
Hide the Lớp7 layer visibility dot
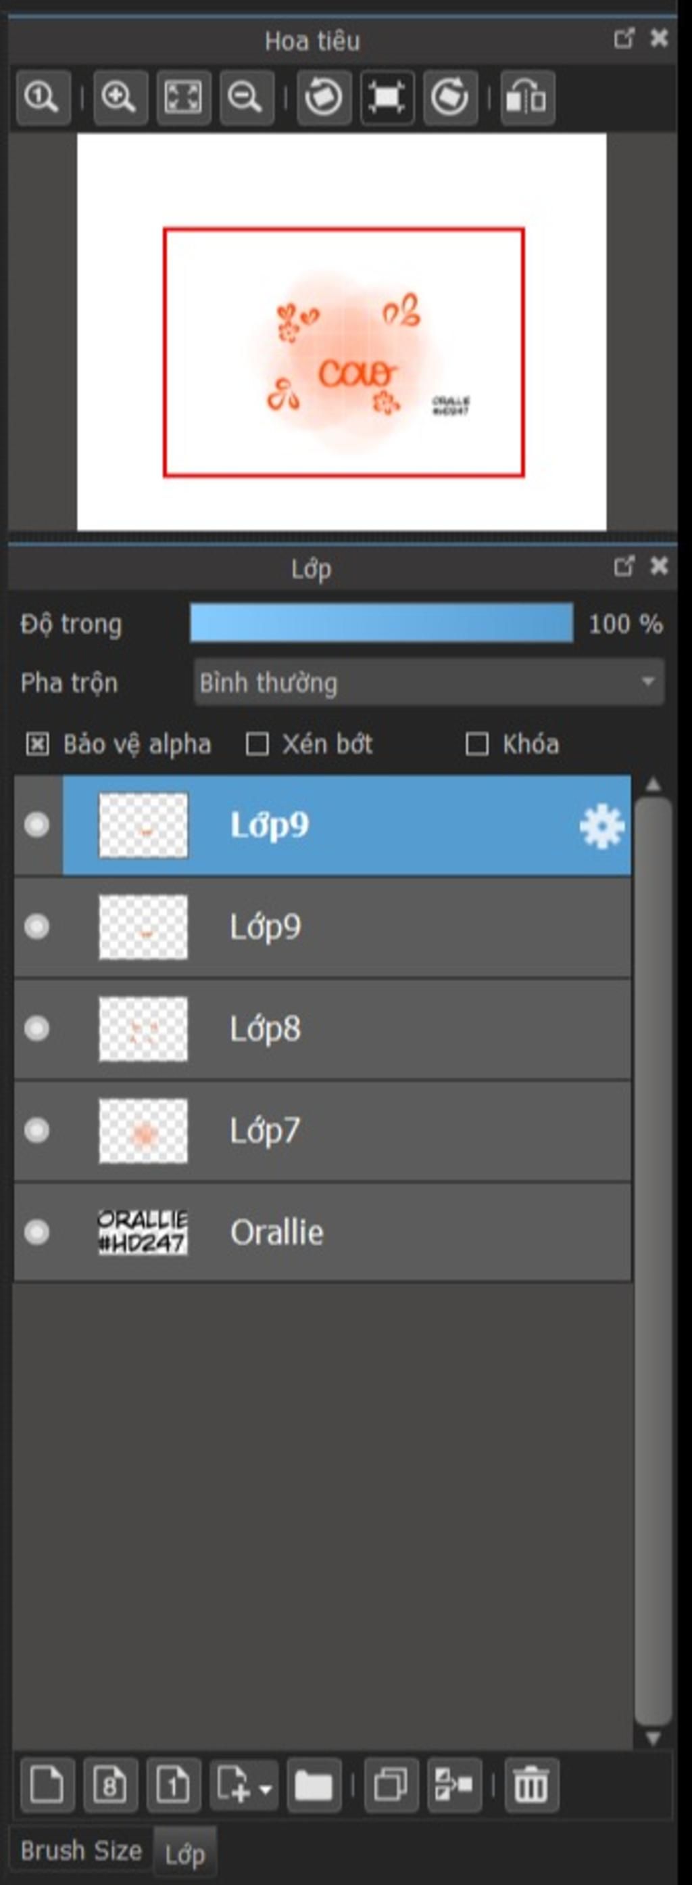(36, 1130)
